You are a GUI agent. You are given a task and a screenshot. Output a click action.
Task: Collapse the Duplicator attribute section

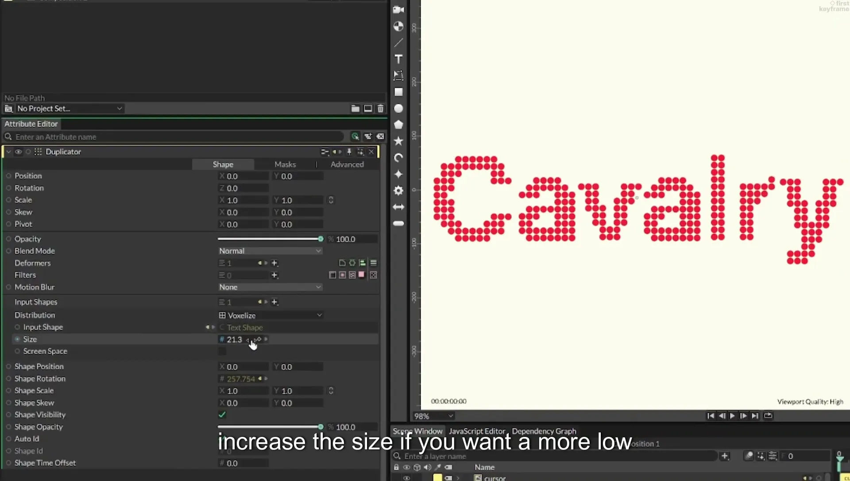coord(8,152)
